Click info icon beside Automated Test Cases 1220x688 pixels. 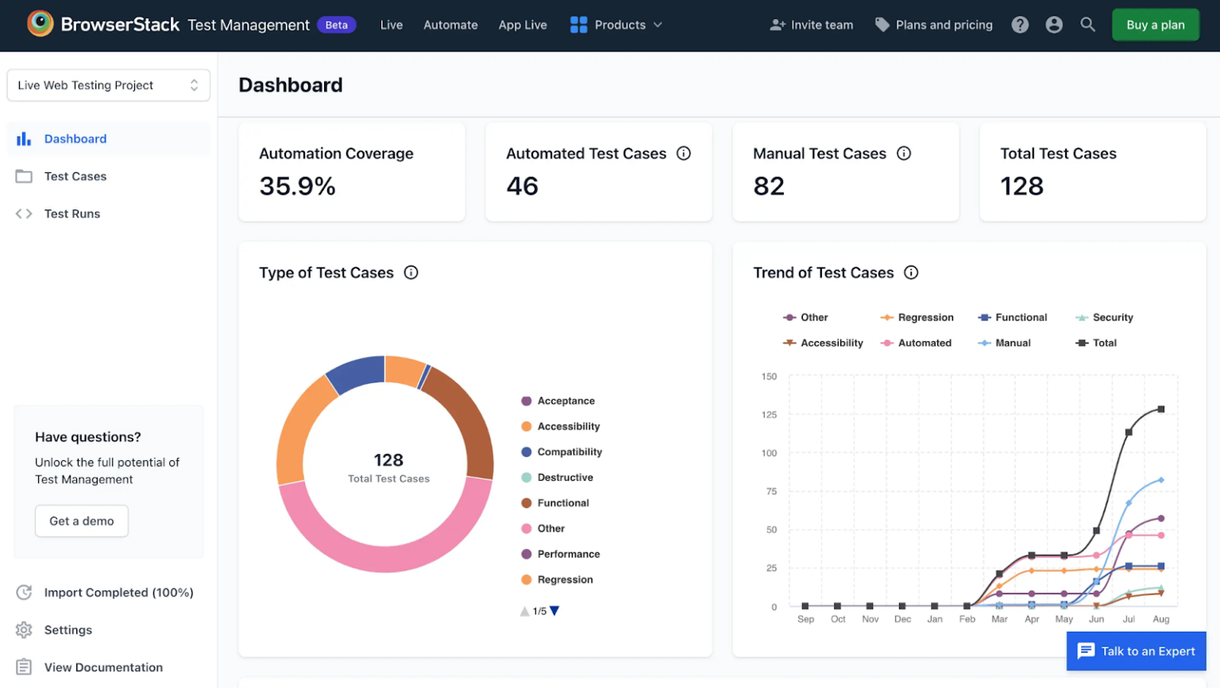[x=683, y=154]
